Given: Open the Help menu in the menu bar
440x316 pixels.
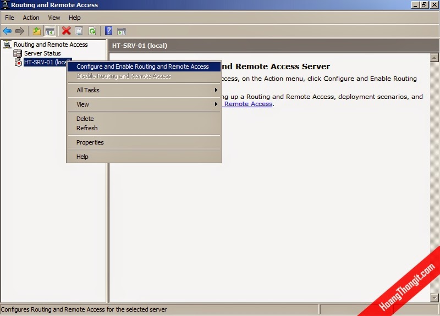Looking at the screenshot, I should (75, 18).
